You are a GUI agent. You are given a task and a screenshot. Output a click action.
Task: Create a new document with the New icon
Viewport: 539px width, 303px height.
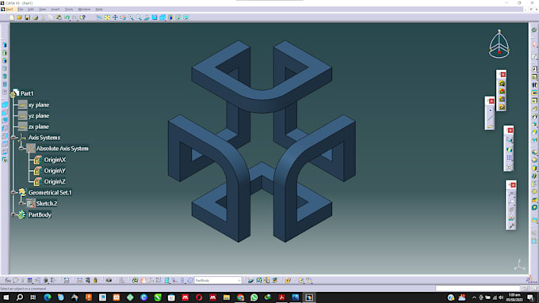pos(12,17)
